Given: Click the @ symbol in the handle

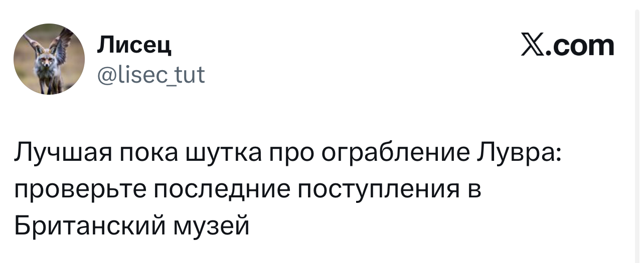Looking at the screenshot, I should (103, 76).
